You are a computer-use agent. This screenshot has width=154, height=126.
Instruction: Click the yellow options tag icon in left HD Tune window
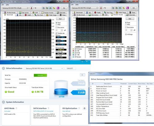coord(54,8)
